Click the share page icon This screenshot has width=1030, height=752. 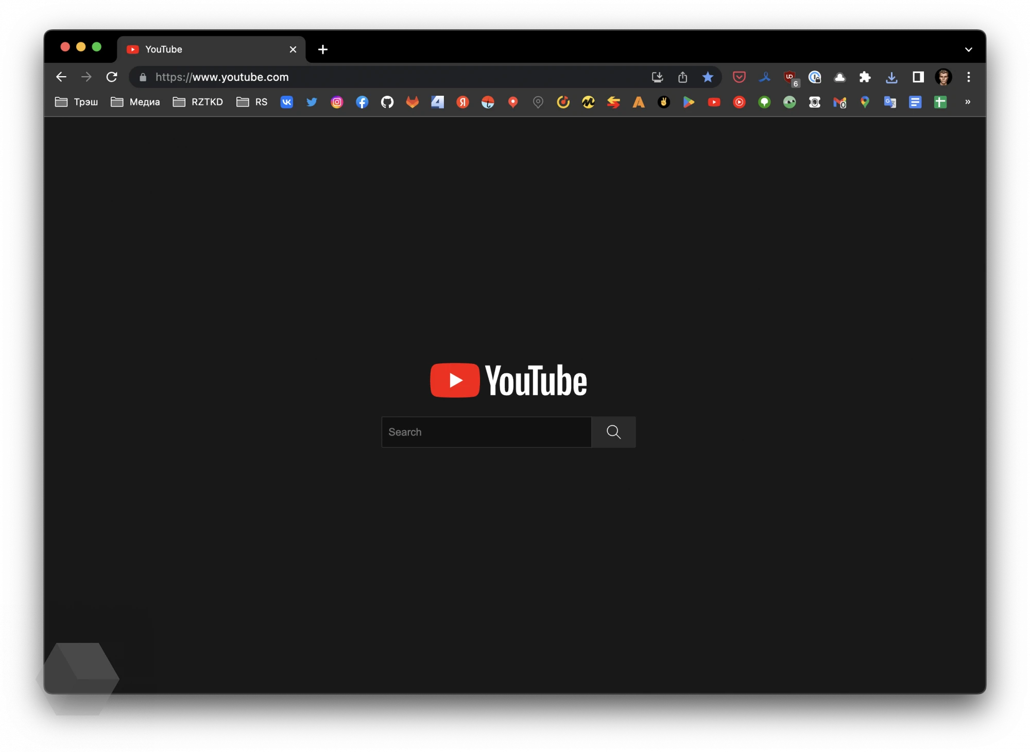pyautogui.click(x=682, y=77)
